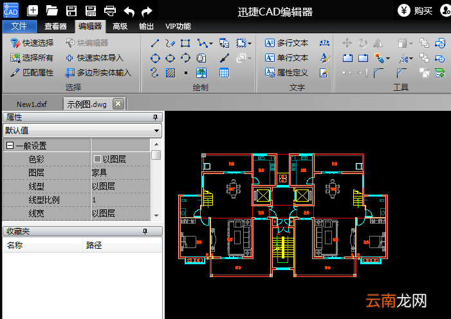Pin the 收藏夹 favorites panel
Viewport: 451px width, 319px height.
[x=145, y=231]
